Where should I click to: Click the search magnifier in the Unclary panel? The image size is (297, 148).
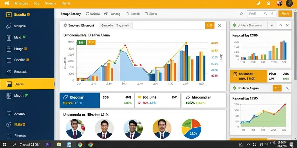pos(281,25)
